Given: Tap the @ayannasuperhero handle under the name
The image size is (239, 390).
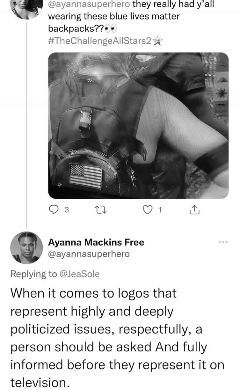Looking at the screenshot, I should [89, 254].
